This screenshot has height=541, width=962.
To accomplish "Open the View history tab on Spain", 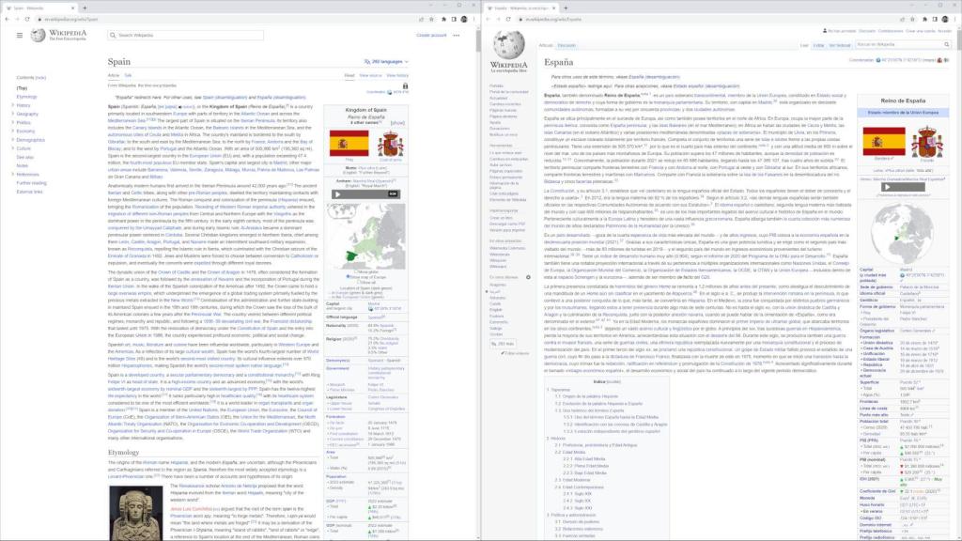I will pyautogui.click(x=397, y=75).
